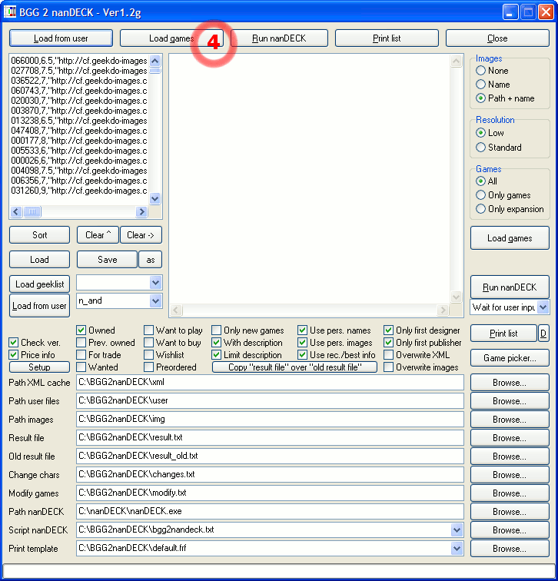Click the Game picker... button
The height and width of the screenshot is (581, 558).
click(510, 358)
